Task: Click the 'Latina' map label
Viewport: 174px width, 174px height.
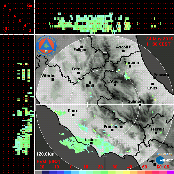Action: pyautogui.click(x=91, y=140)
